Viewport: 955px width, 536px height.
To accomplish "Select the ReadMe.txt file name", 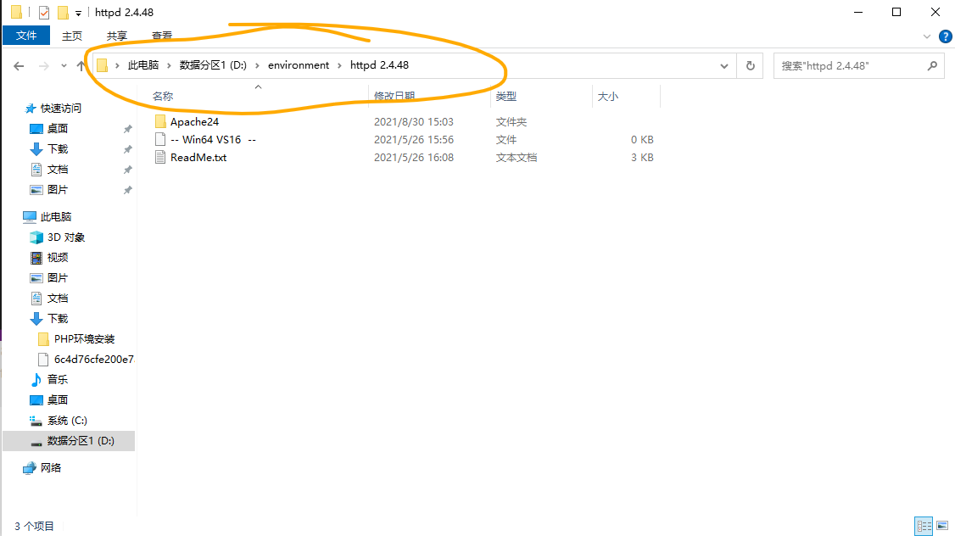I will (x=198, y=157).
